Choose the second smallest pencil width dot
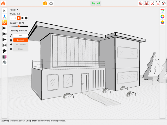 pyautogui.click(x=15, y=18)
